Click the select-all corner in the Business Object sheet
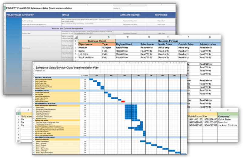The image size is (243, 158). [x=76, y=37]
